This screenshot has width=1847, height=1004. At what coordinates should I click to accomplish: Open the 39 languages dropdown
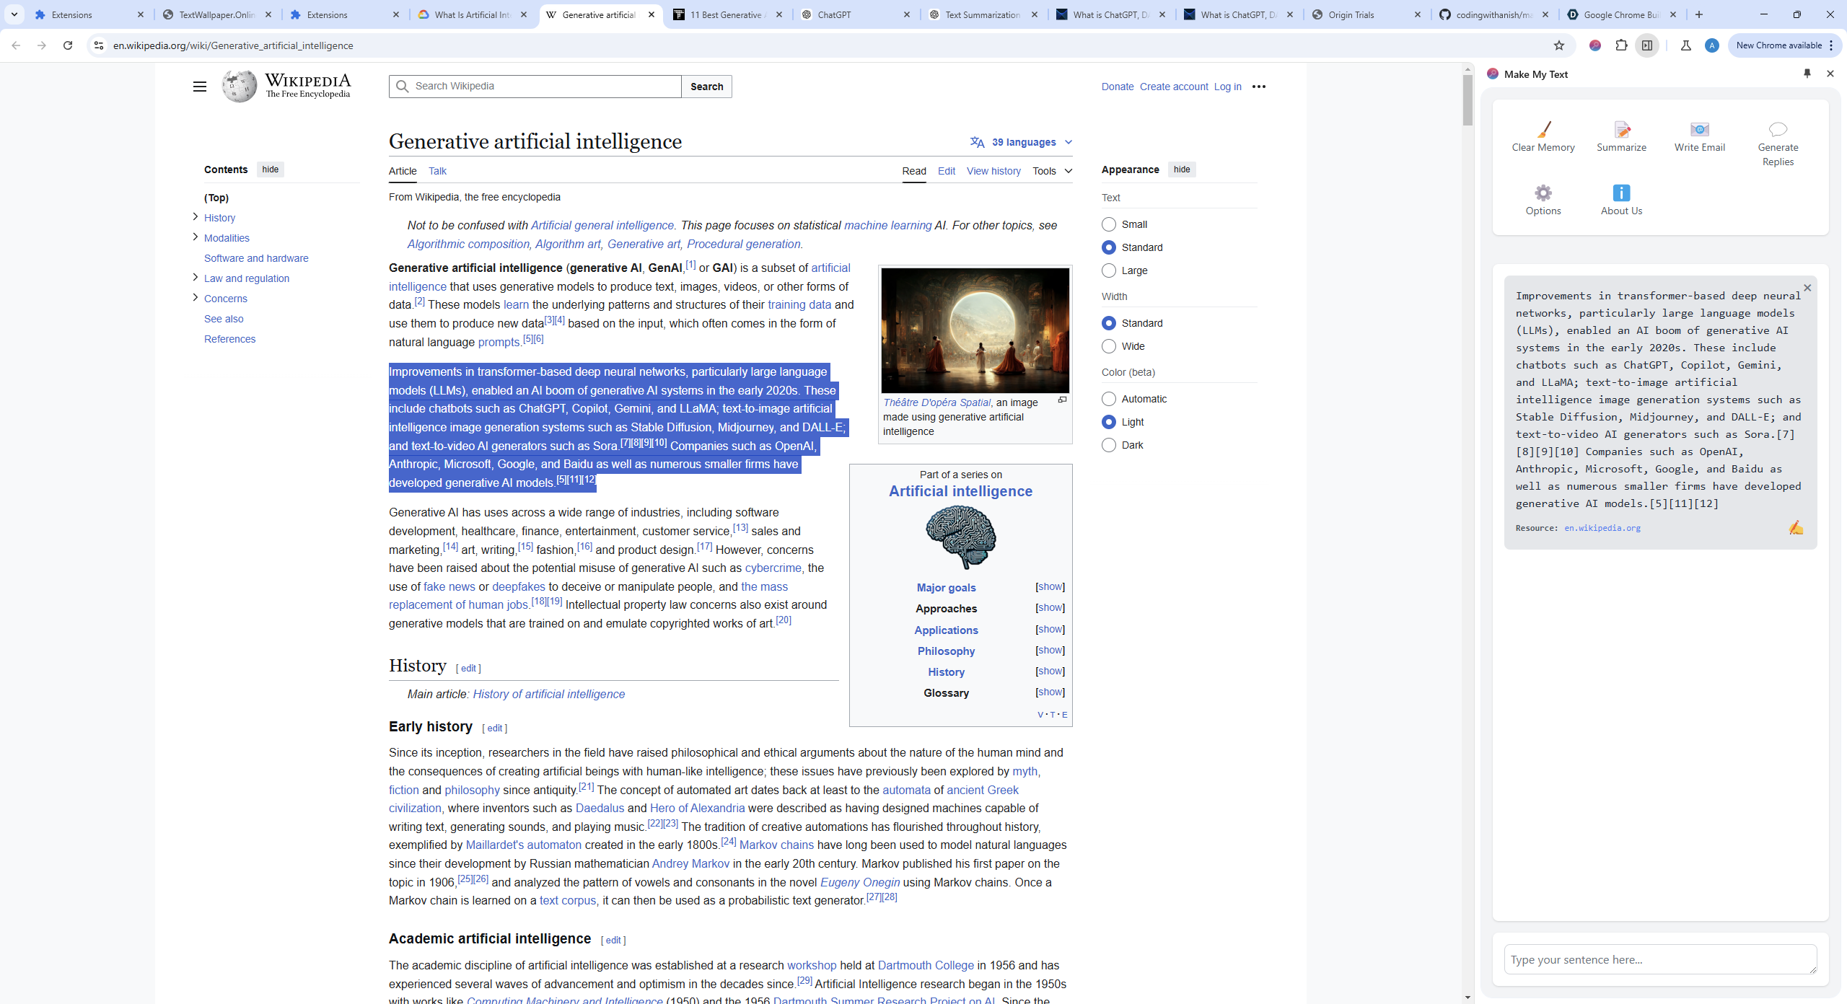(1022, 142)
